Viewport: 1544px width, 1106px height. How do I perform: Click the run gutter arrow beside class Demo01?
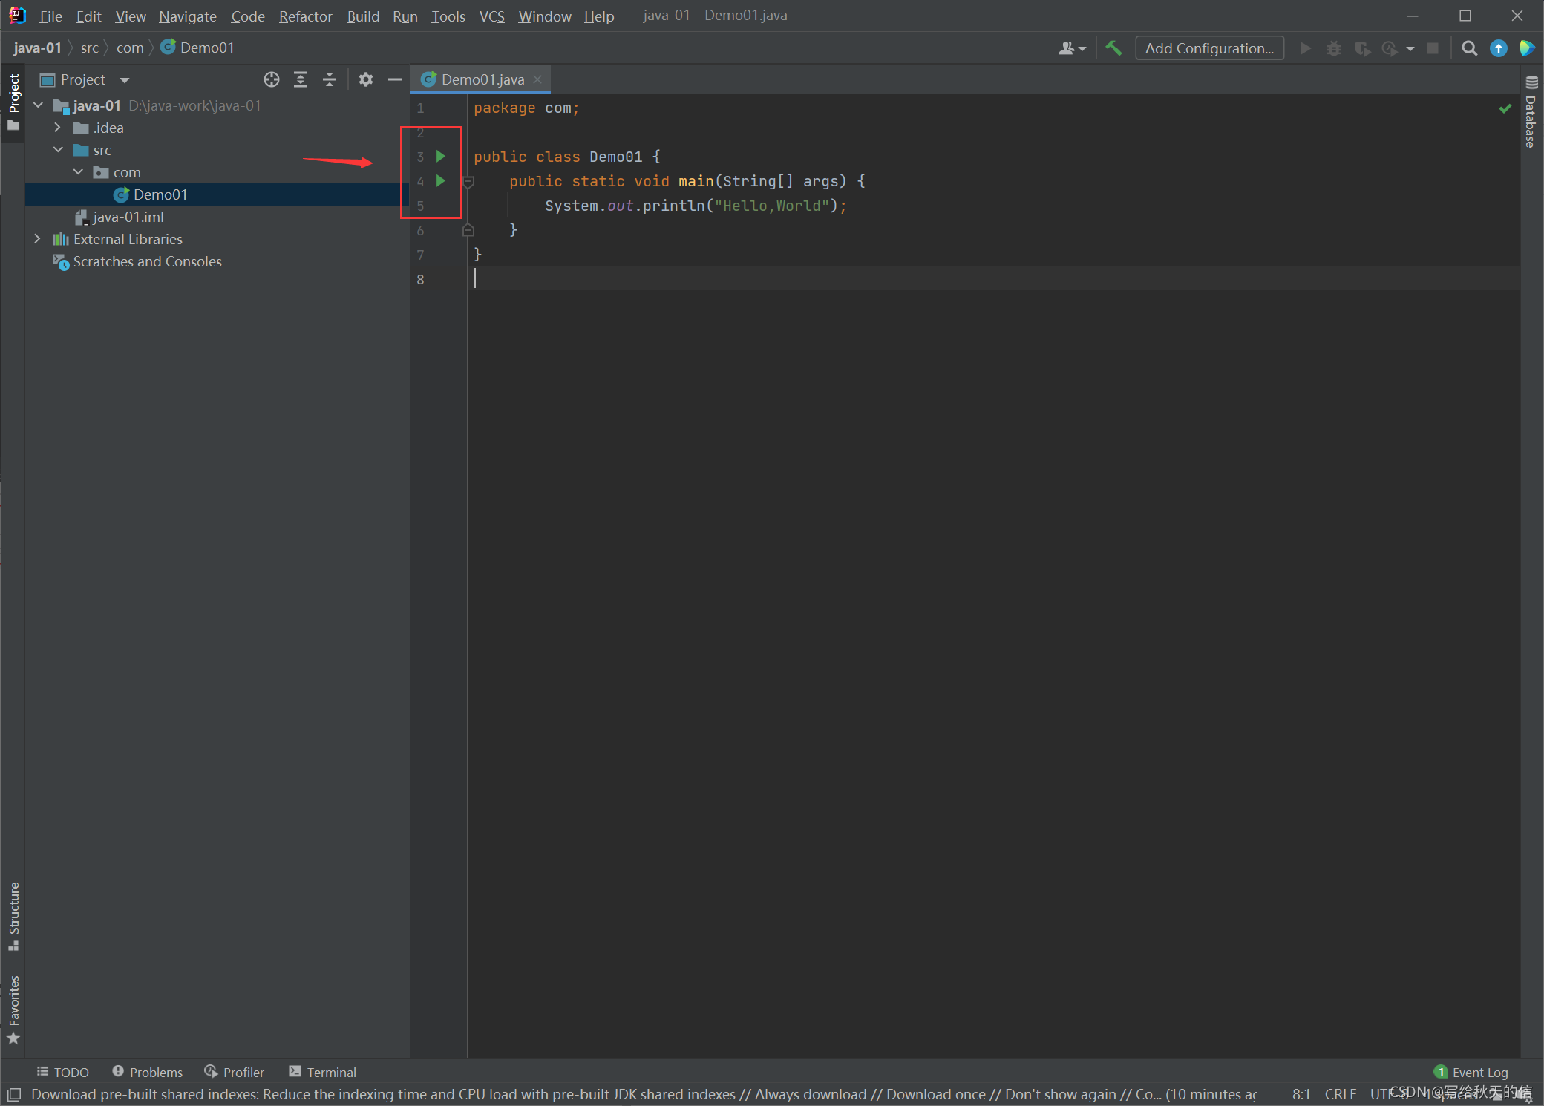441,156
